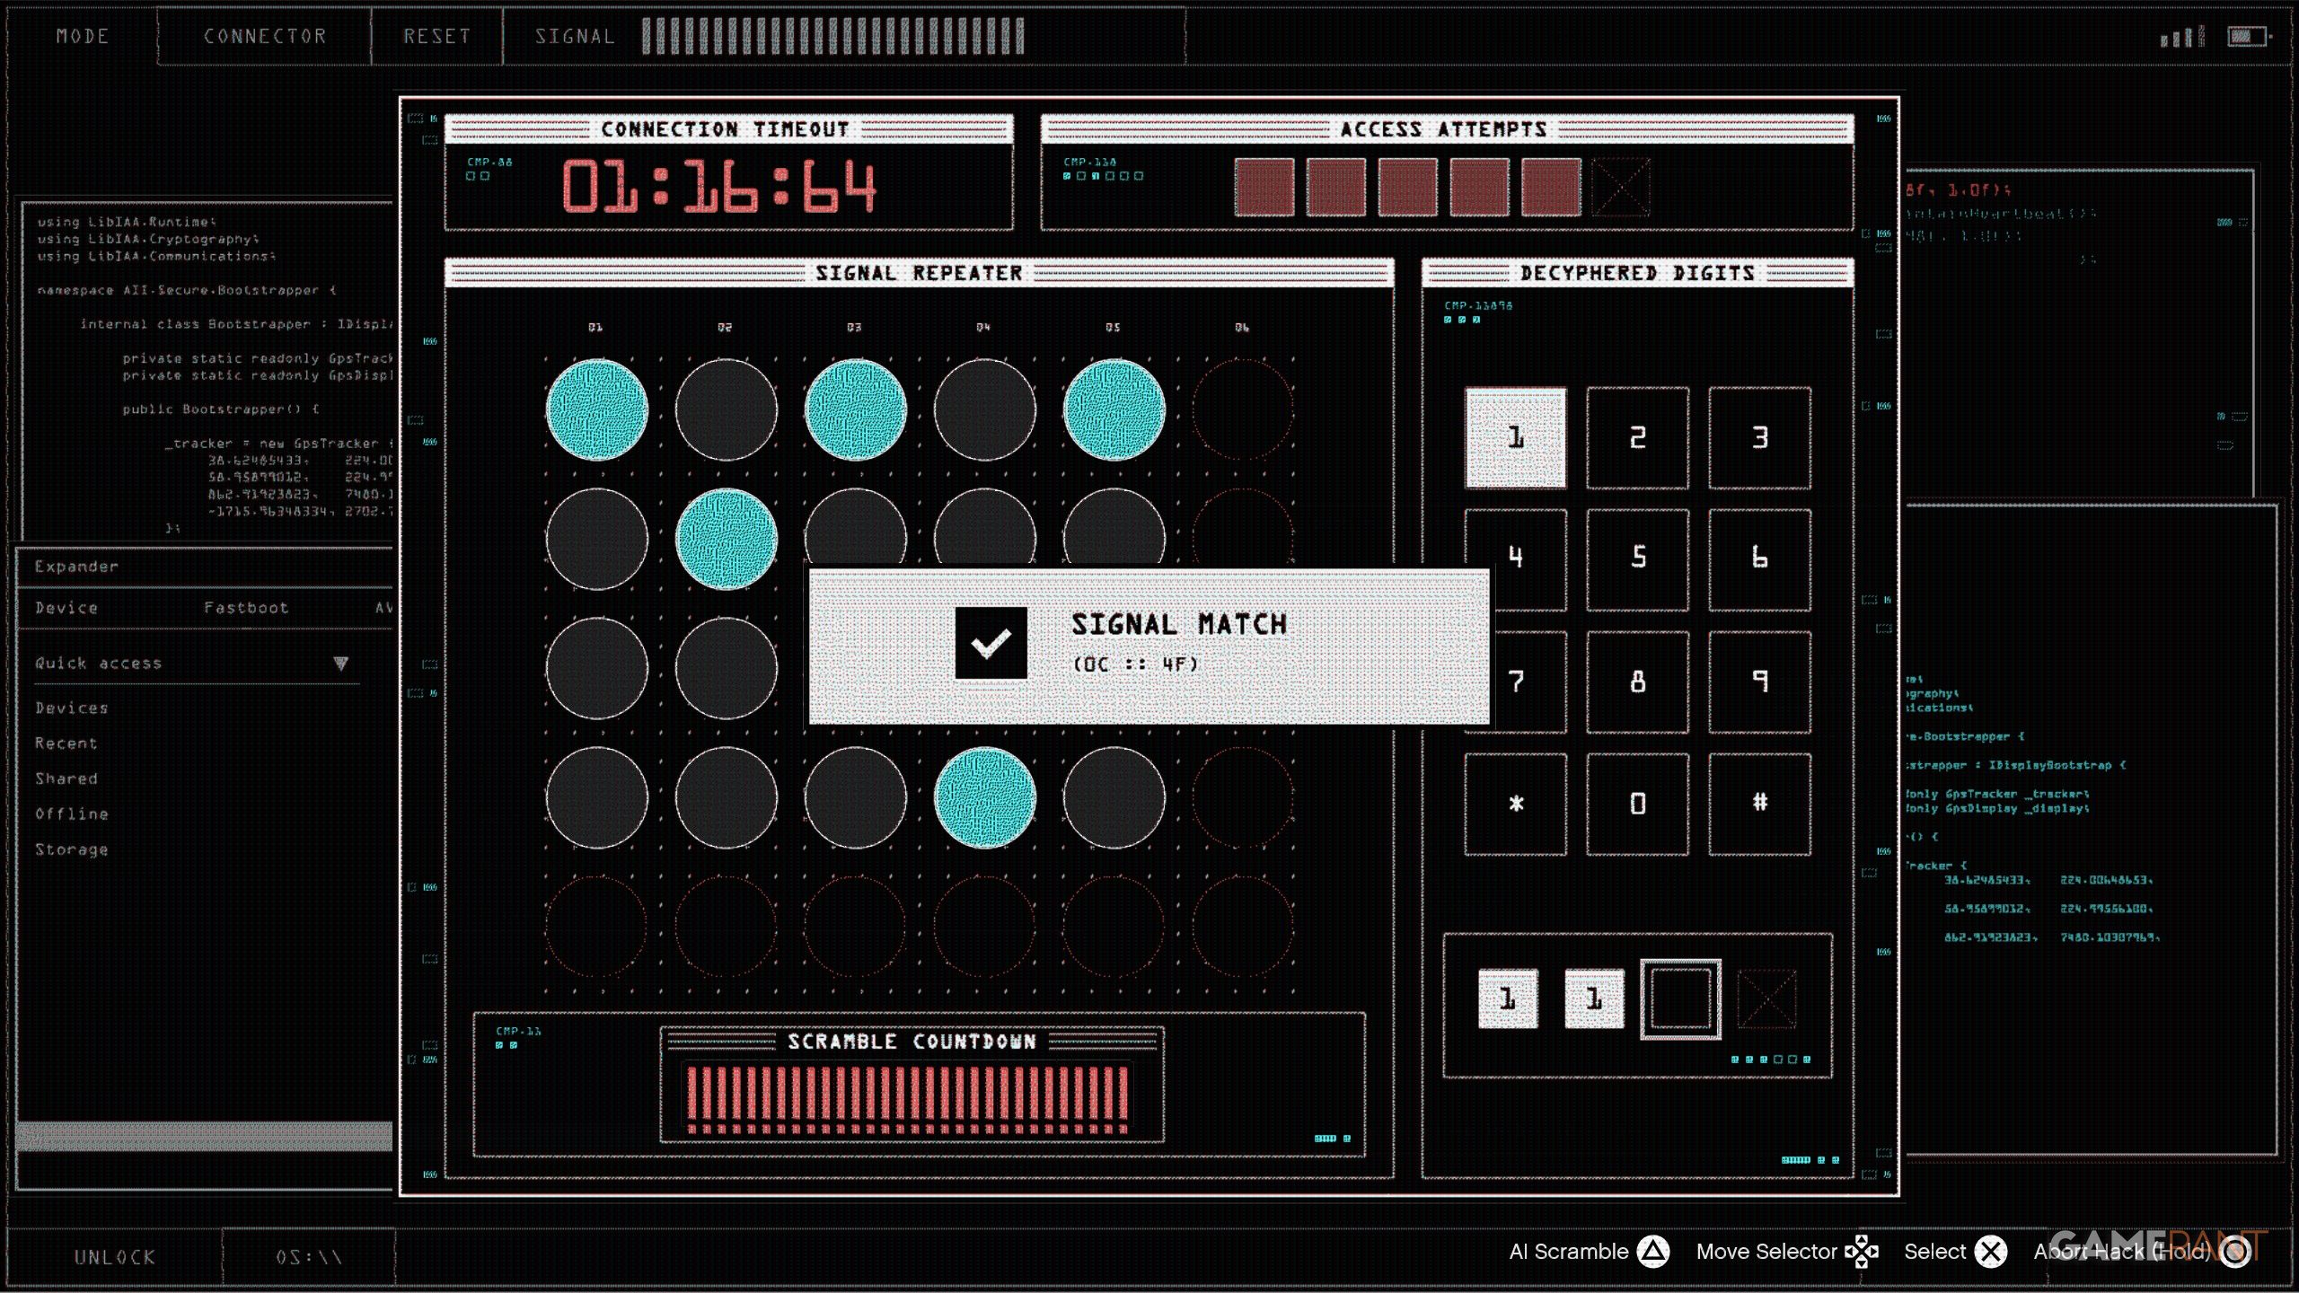Image resolution: width=2299 pixels, height=1293 pixels.
Task: Toggle the dark second-row node in column 01
Action: click(596, 539)
